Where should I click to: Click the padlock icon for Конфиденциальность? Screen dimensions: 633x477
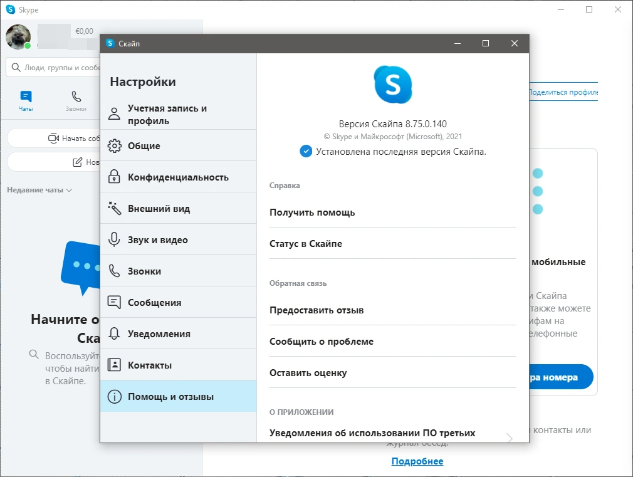coord(114,177)
